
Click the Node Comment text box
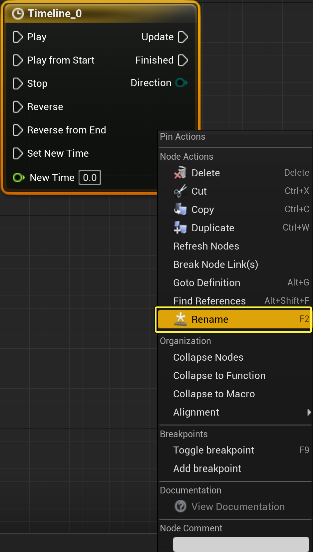click(241, 544)
